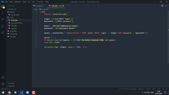Place cursor on setcookie line

[x=65, y=47]
